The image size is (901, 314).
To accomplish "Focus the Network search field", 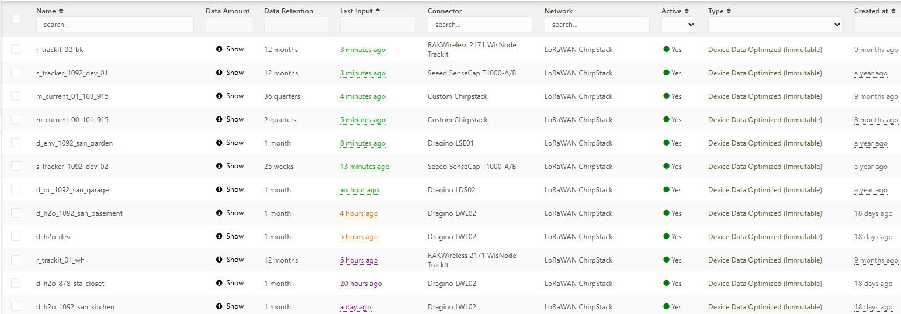I will 597,25.
